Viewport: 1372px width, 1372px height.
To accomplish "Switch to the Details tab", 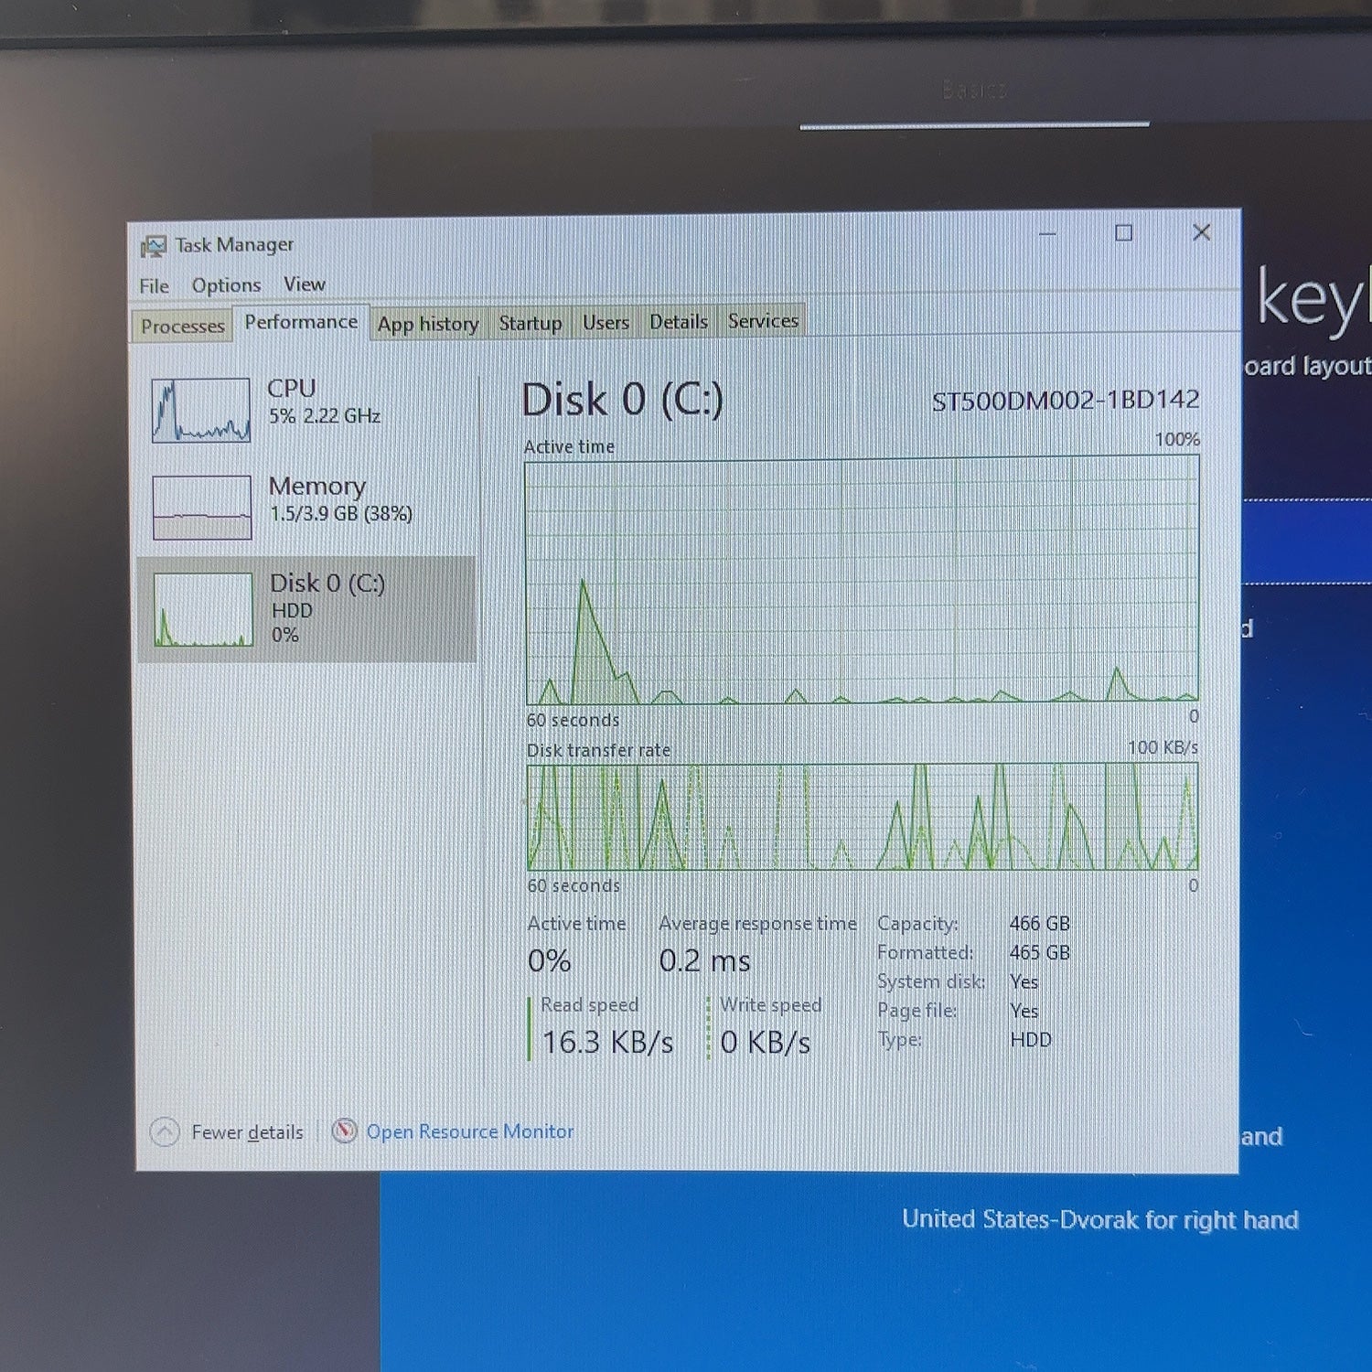I will 679,321.
